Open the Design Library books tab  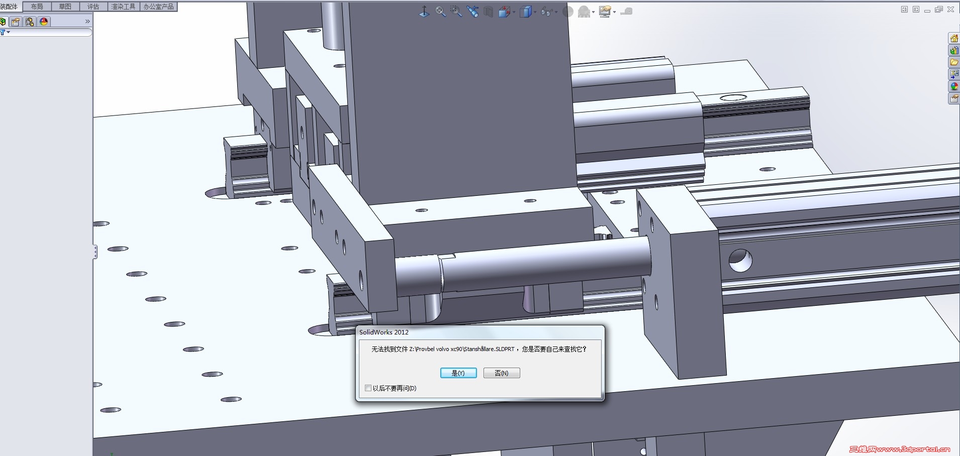[954, 51]
